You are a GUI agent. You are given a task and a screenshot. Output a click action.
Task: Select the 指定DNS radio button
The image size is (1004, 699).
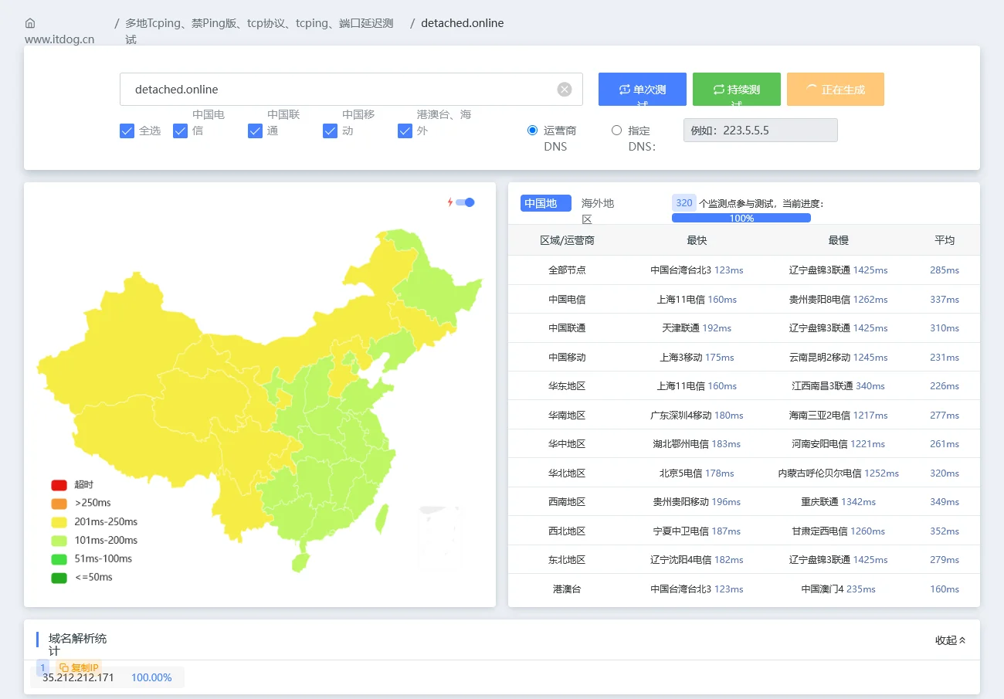616,131
